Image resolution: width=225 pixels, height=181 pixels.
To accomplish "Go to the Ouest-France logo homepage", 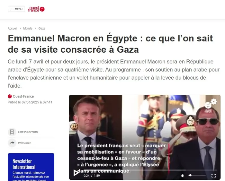I will pos(36,9).
